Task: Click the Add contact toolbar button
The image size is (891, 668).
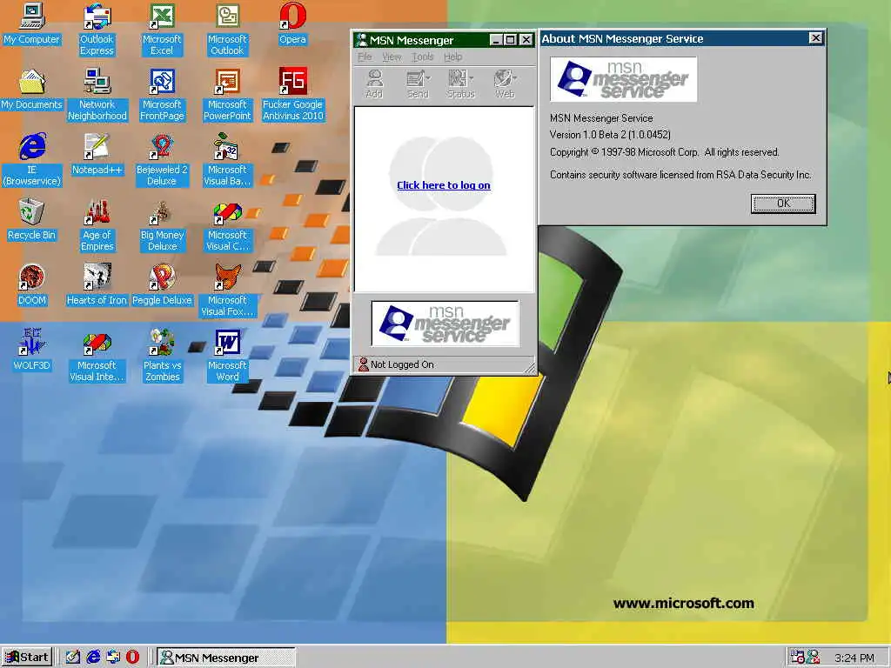Action: (x=374, y=84)
